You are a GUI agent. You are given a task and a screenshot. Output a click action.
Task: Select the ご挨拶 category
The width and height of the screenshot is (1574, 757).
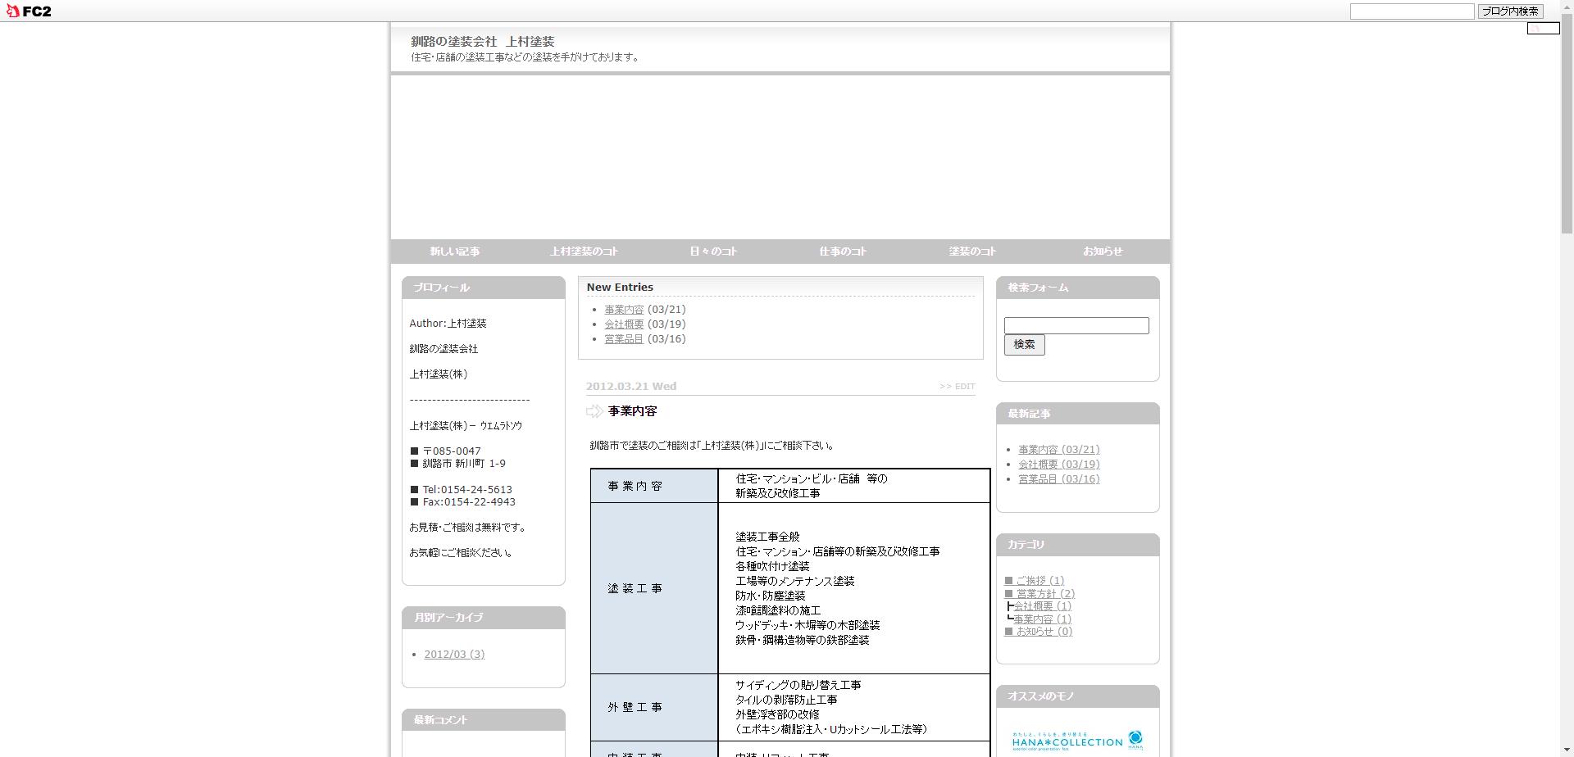(1039, 581)
